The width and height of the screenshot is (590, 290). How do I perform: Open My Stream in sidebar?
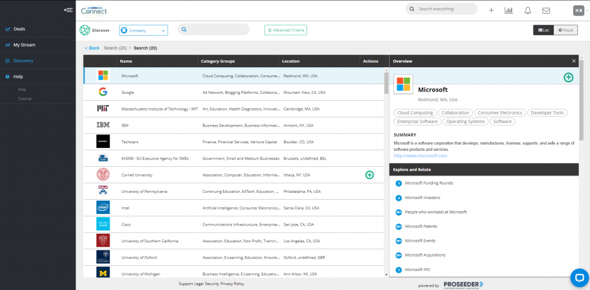(x=24, y=45)
